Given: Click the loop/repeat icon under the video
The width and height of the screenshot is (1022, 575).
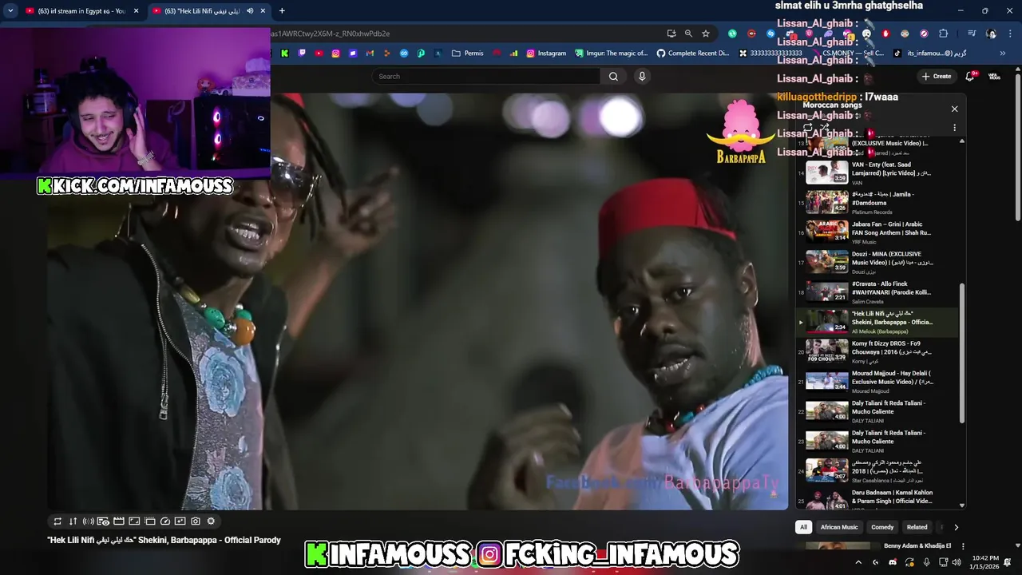Looking at the screenshot, I should (x=57, y=521).
